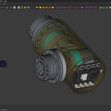Click the sketch red-white icon

point(14,8)
